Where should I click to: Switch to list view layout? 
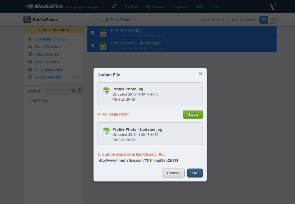[264, 20]
